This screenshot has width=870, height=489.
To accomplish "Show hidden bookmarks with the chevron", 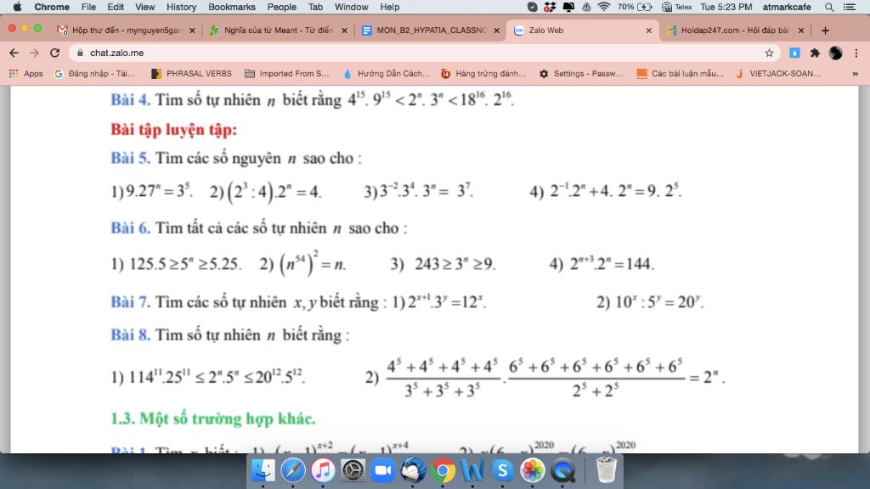I will coord(855,74).
